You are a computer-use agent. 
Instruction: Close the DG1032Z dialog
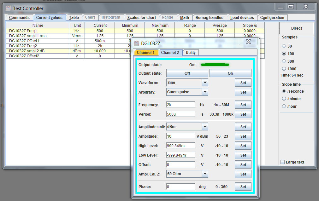tap(248, 42)
